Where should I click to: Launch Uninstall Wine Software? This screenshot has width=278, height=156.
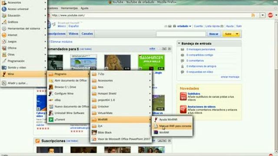tap(69, 113)
